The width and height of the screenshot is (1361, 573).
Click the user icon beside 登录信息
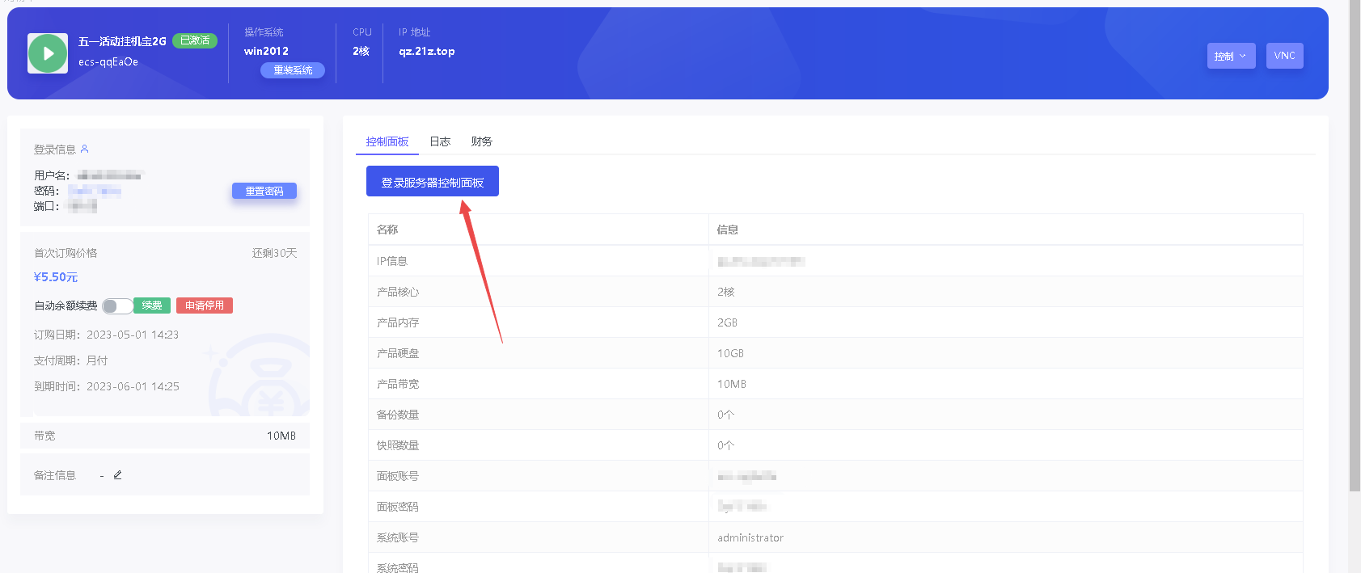(85, 149)
